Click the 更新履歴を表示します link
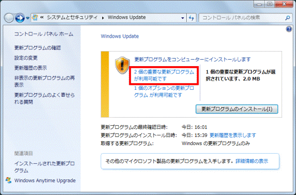The height and width of the screenshot is (195, 296). pyautogui.click(x=232, y=135)
